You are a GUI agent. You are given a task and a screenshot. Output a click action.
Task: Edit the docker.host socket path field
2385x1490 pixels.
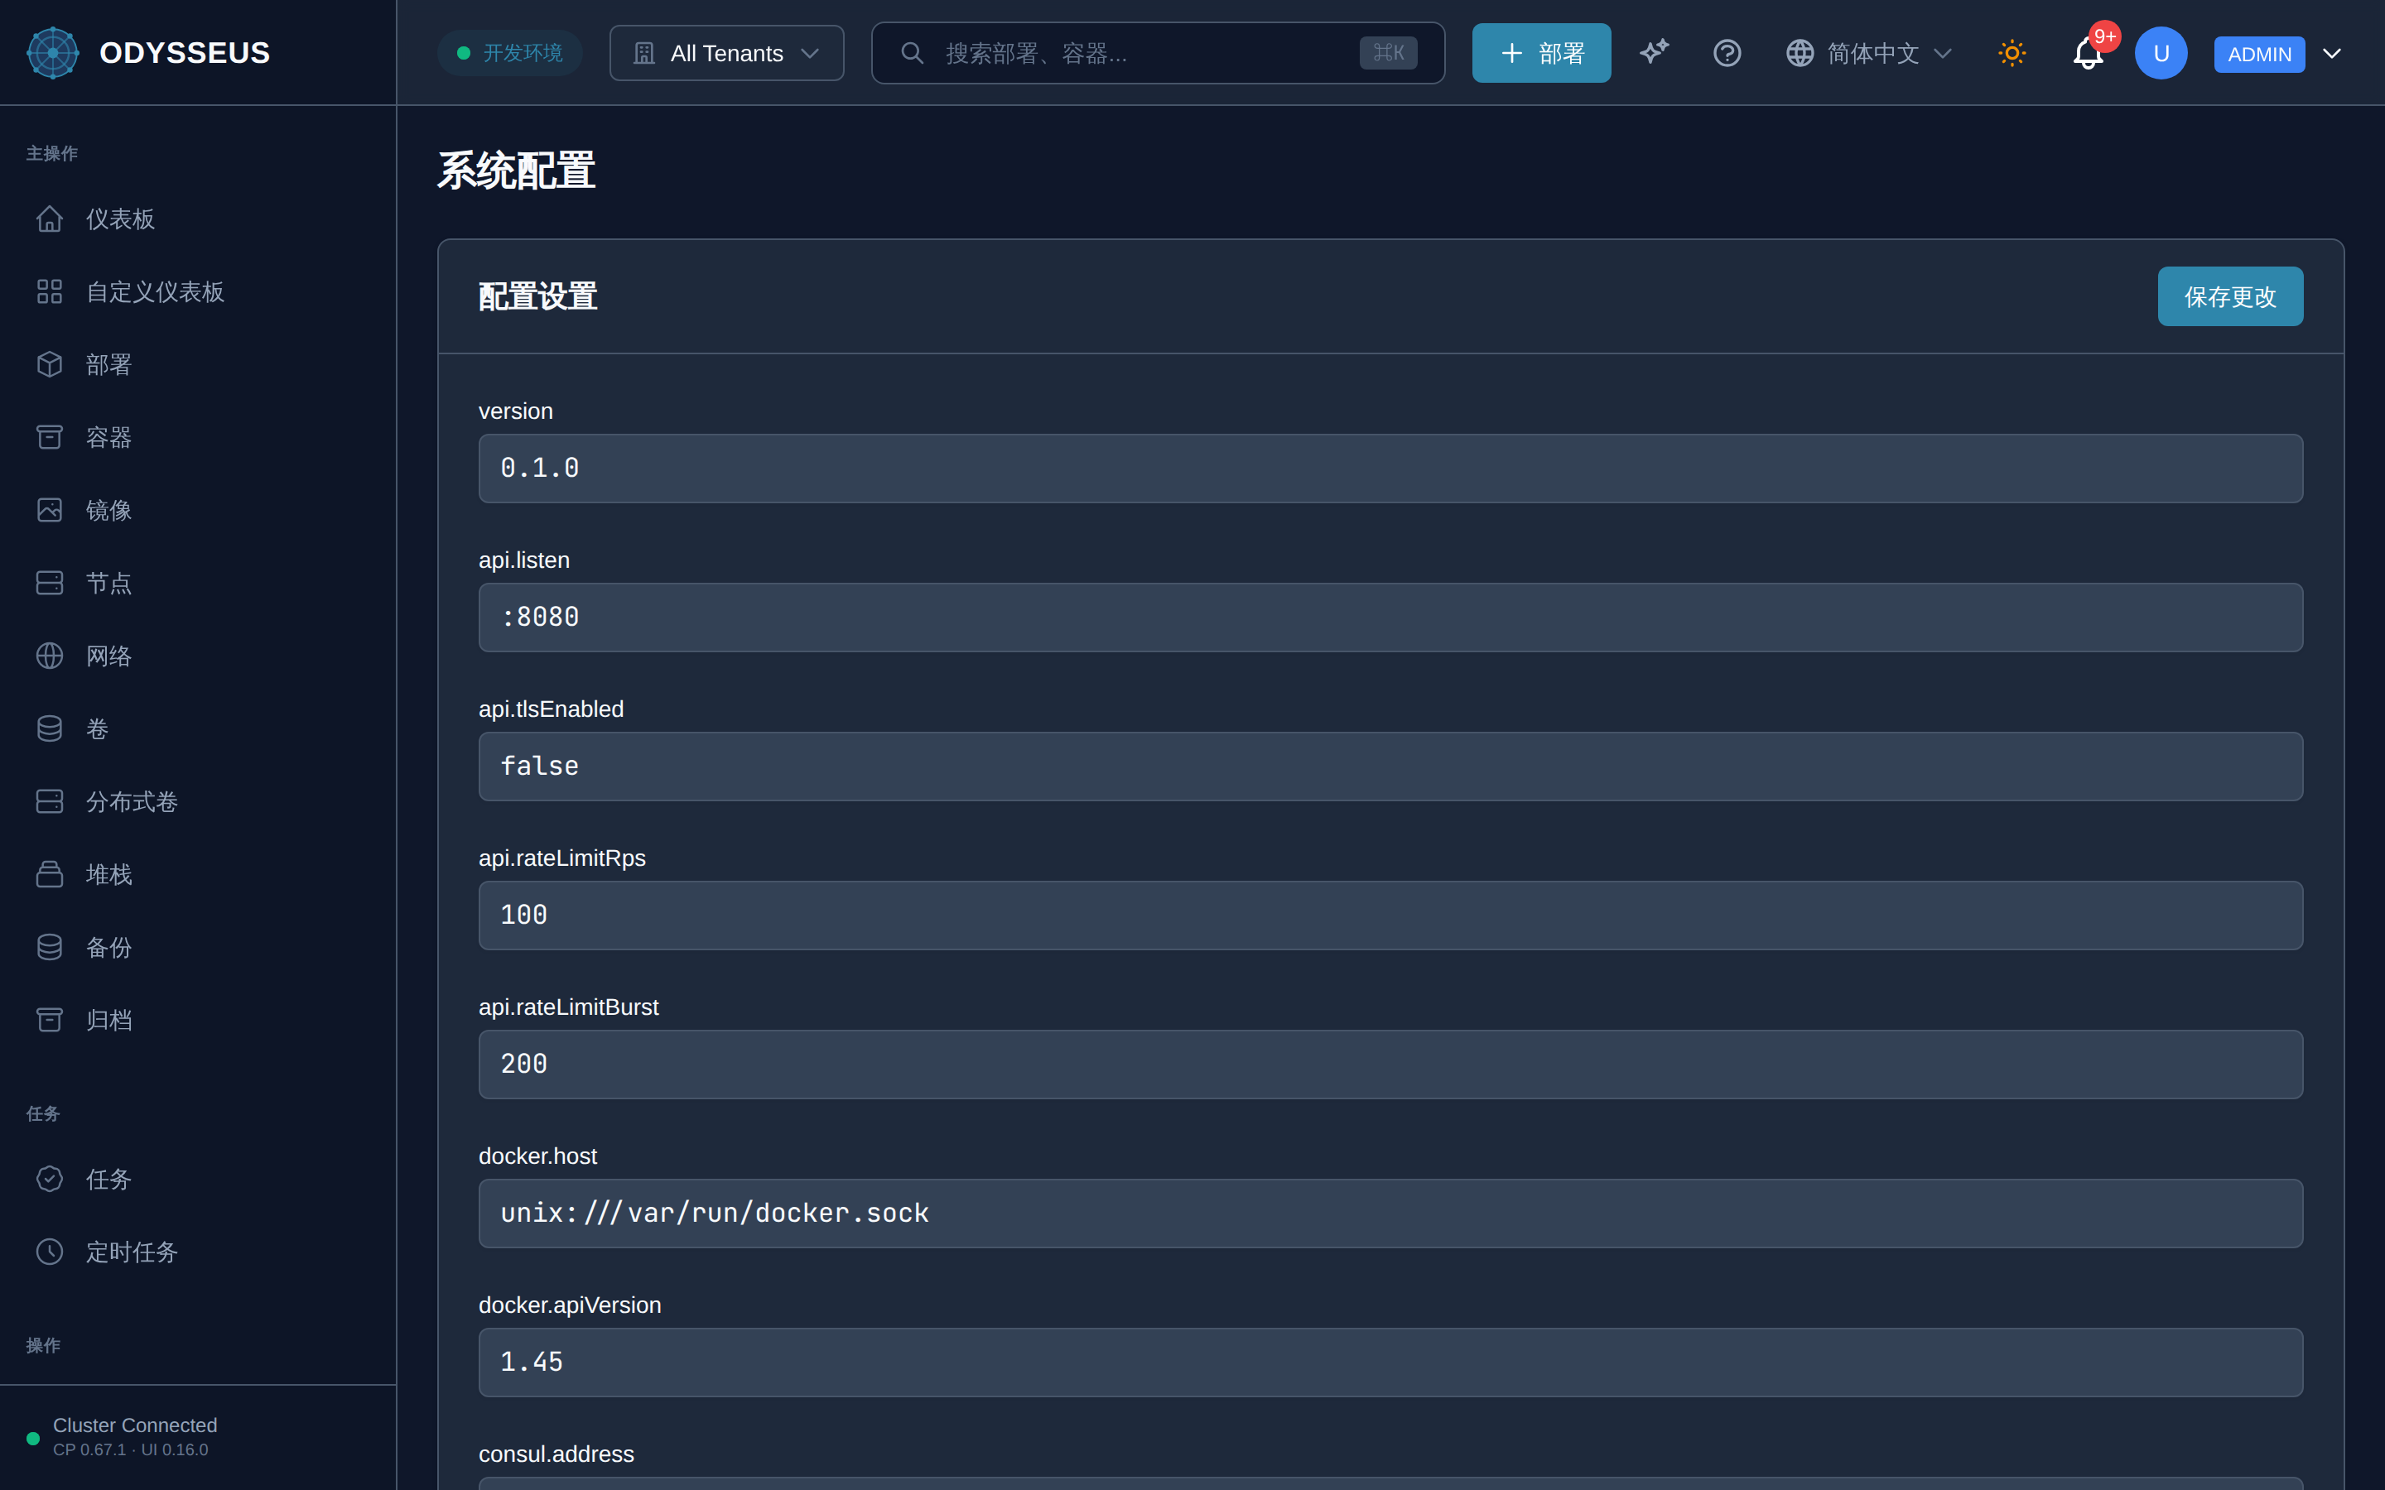(1390, 1213)
